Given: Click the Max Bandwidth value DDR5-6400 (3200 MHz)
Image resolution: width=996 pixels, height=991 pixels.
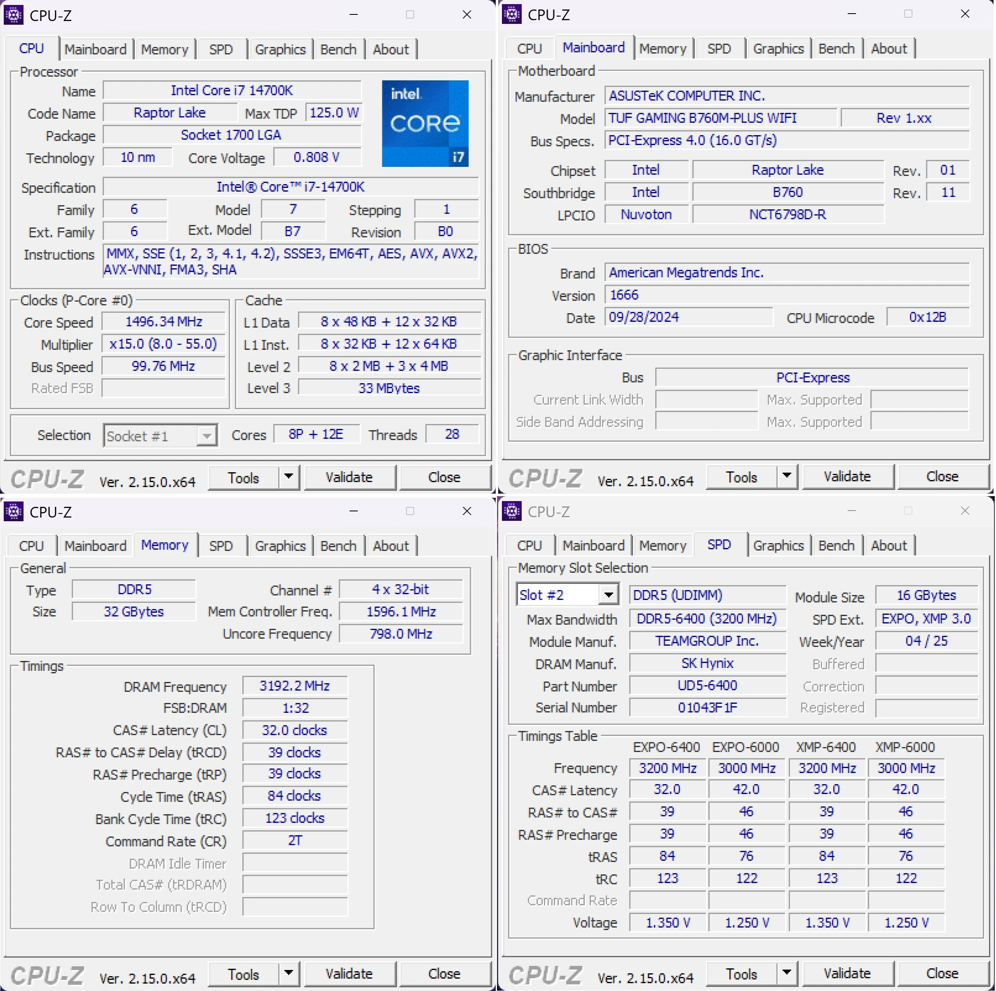Looking at the screenshot, I should 707,619.
